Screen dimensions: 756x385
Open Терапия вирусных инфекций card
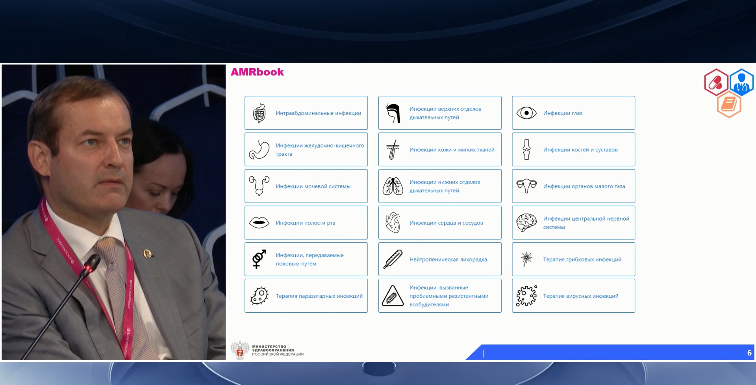573,296
